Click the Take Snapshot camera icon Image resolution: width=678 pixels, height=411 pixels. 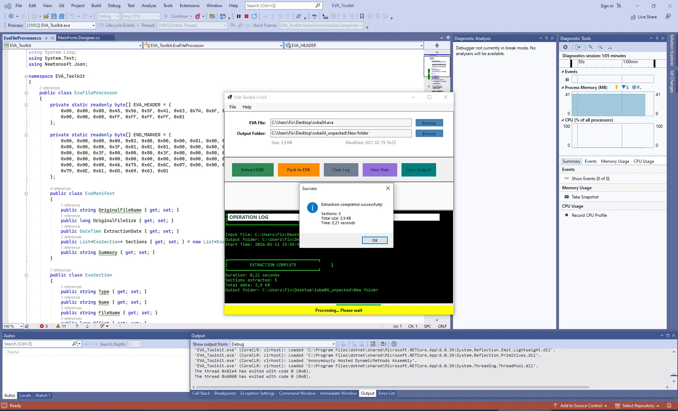coord(567,197)
